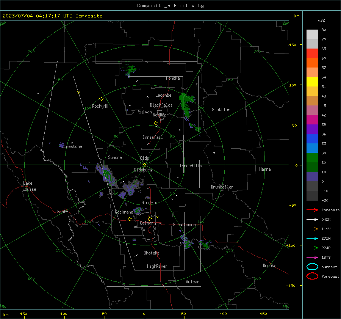
Task: Click the Innisfail city label
Action: click(153, 137)
